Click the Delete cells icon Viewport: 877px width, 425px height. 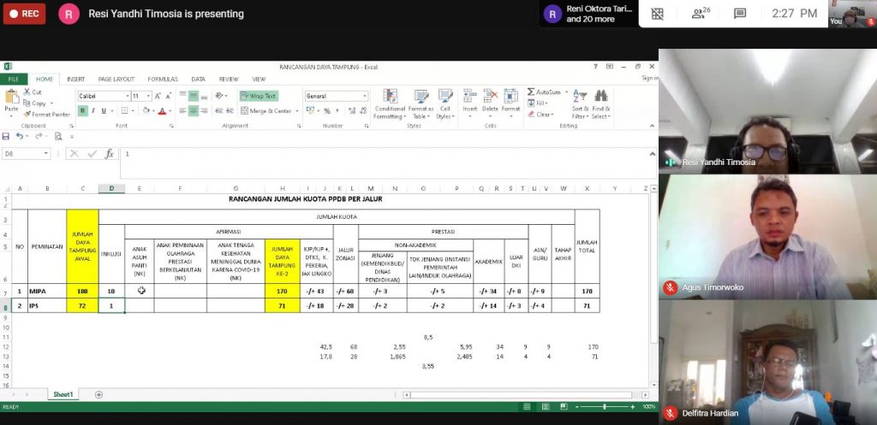click(490, 97)
